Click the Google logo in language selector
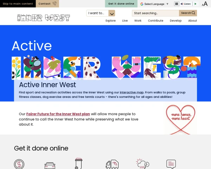Screen dimensions: 211x169 [x=142, y=4]
